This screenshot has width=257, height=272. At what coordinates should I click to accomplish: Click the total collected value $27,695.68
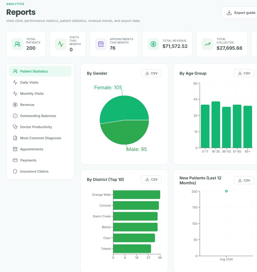point(229,48)
